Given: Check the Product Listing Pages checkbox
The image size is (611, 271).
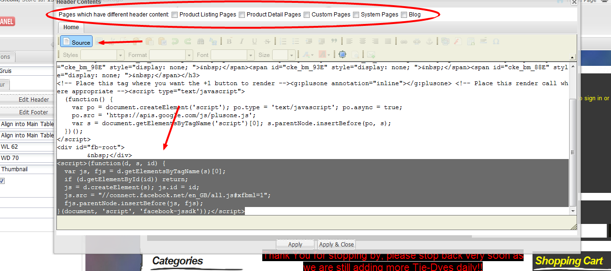Looking at the screenshot, I should (x=175, y=15).
